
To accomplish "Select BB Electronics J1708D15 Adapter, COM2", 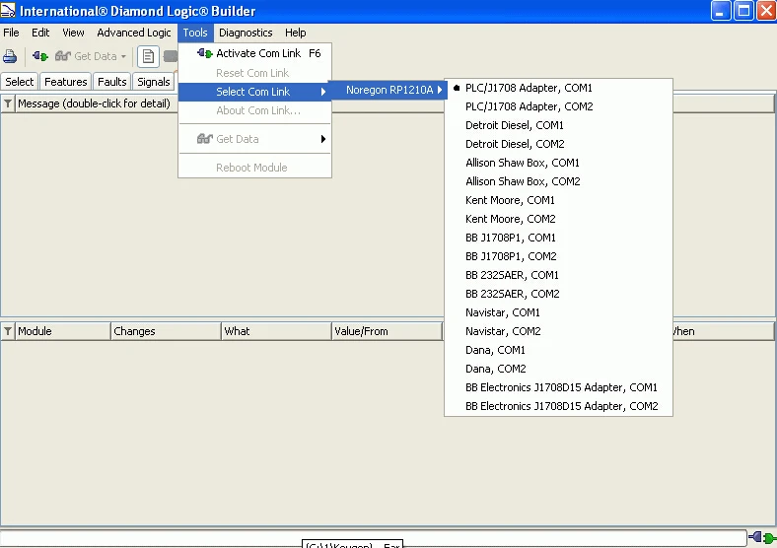I will [558, 406].
